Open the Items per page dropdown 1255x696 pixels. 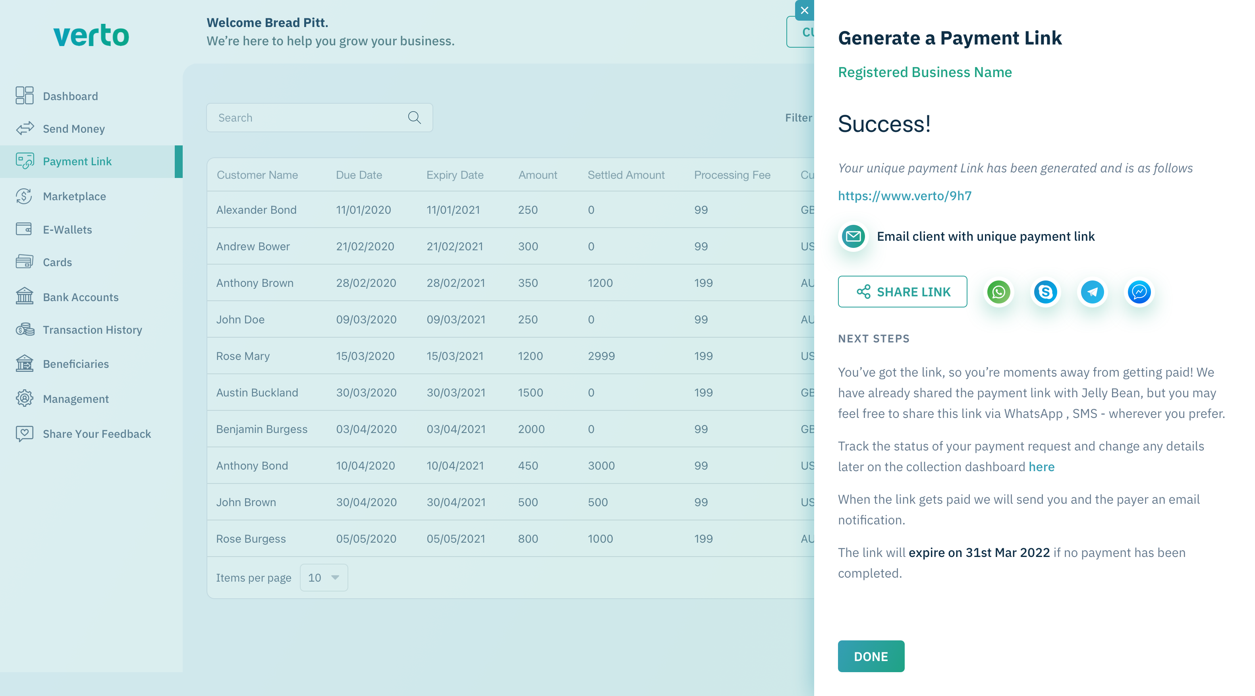(x=324, y=577)
